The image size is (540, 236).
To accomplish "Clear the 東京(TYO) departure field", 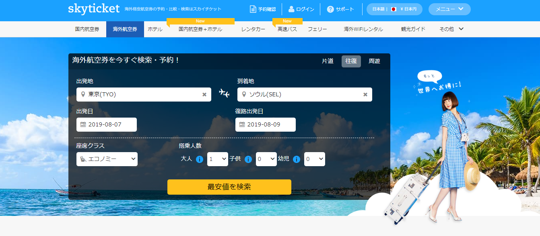I will click(204, 95).
